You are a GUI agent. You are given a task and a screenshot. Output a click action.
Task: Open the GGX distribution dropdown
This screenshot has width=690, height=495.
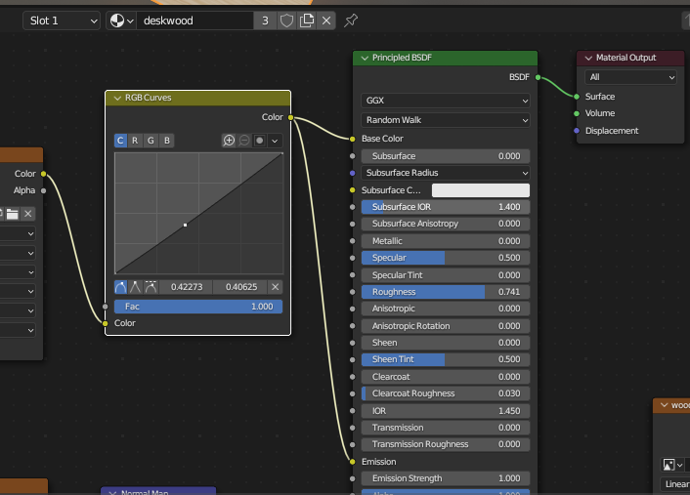(x=446, y=101)
